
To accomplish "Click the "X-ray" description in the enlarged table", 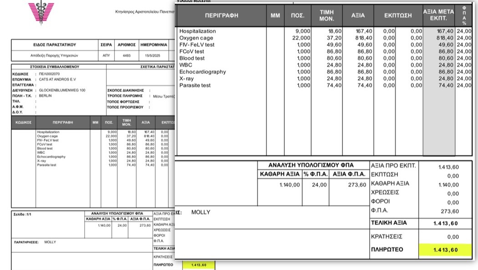I will 187,79.
